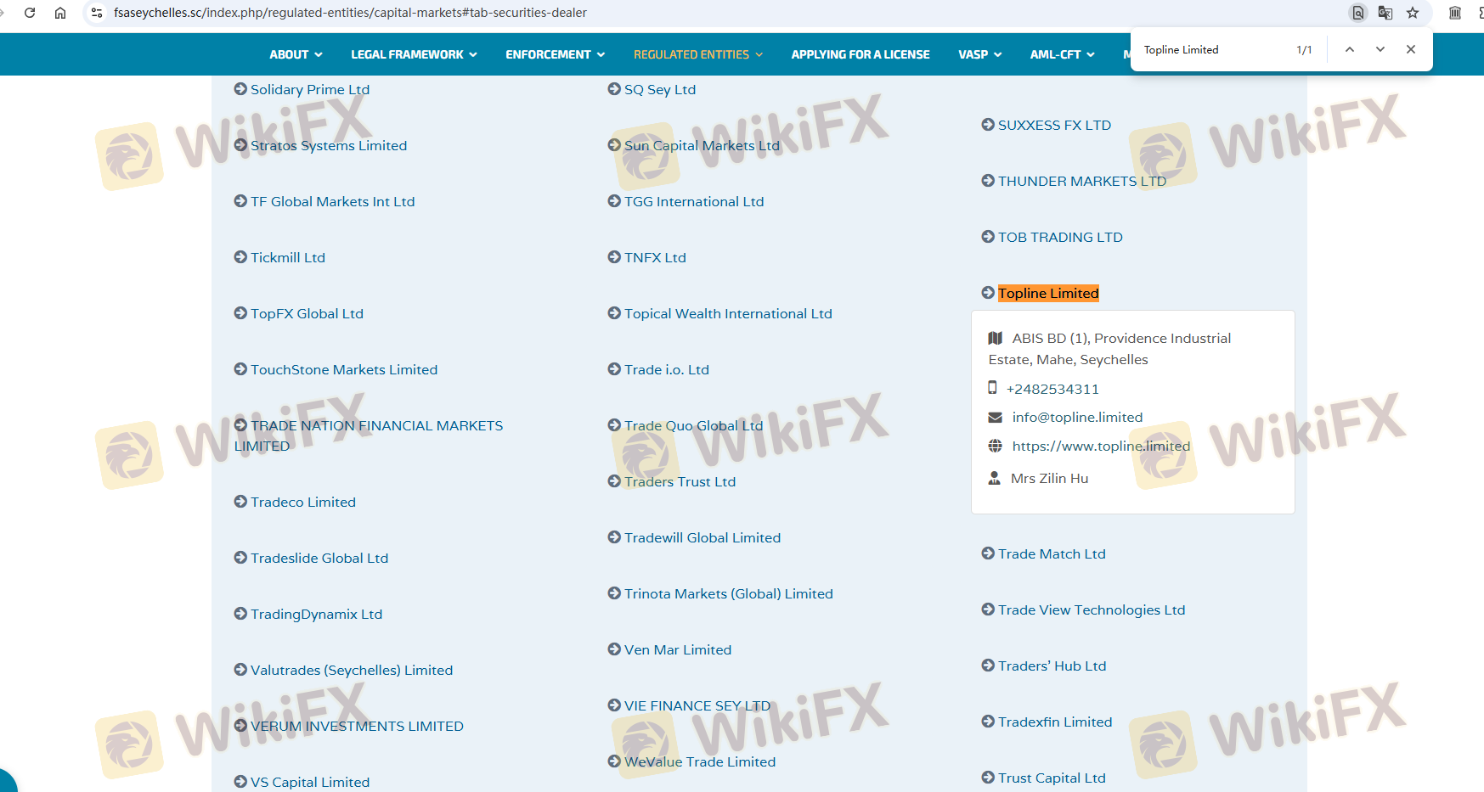This screenshot has height=792, width=1484.
Task: Jump to previous find result arrow
Action: coord(1350,49)
